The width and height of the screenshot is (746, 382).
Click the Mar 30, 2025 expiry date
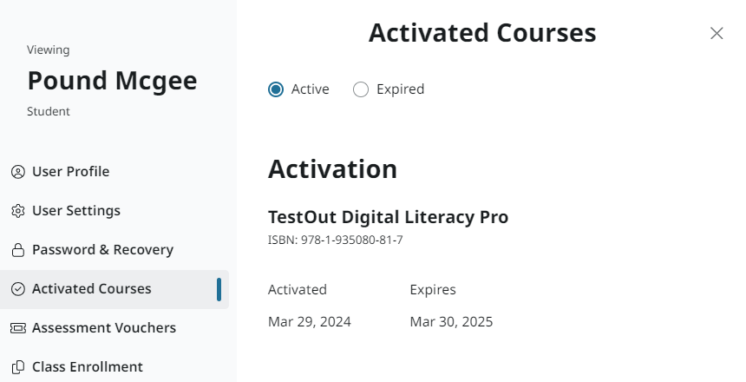coord(451,322)
